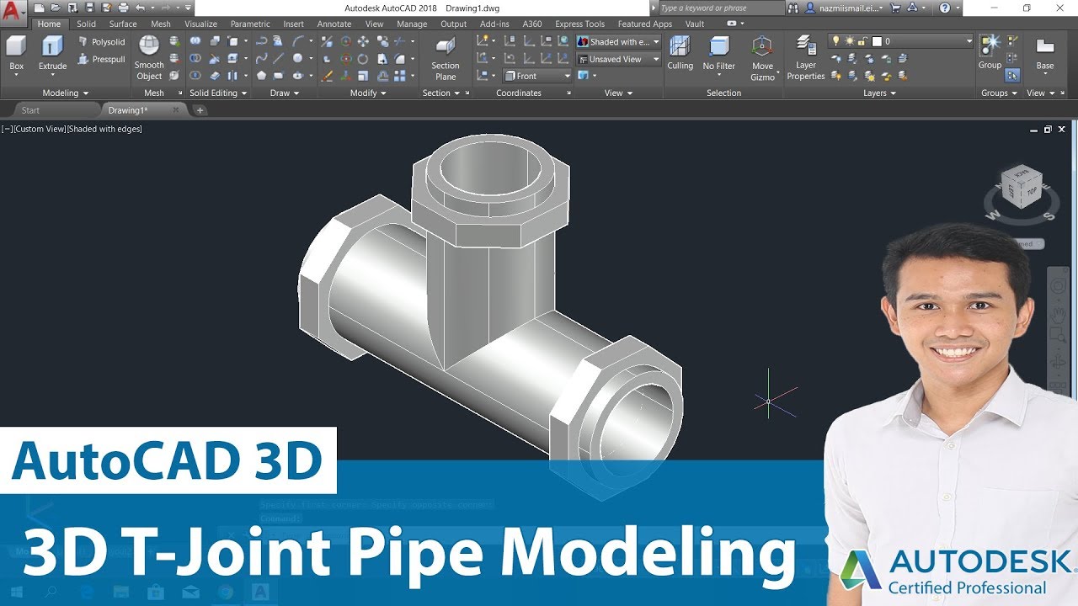Open Layer Properties manager

click(x=806, y=58)
